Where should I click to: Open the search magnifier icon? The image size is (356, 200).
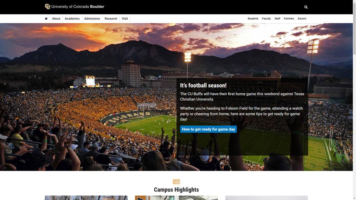tap(306, 7)
